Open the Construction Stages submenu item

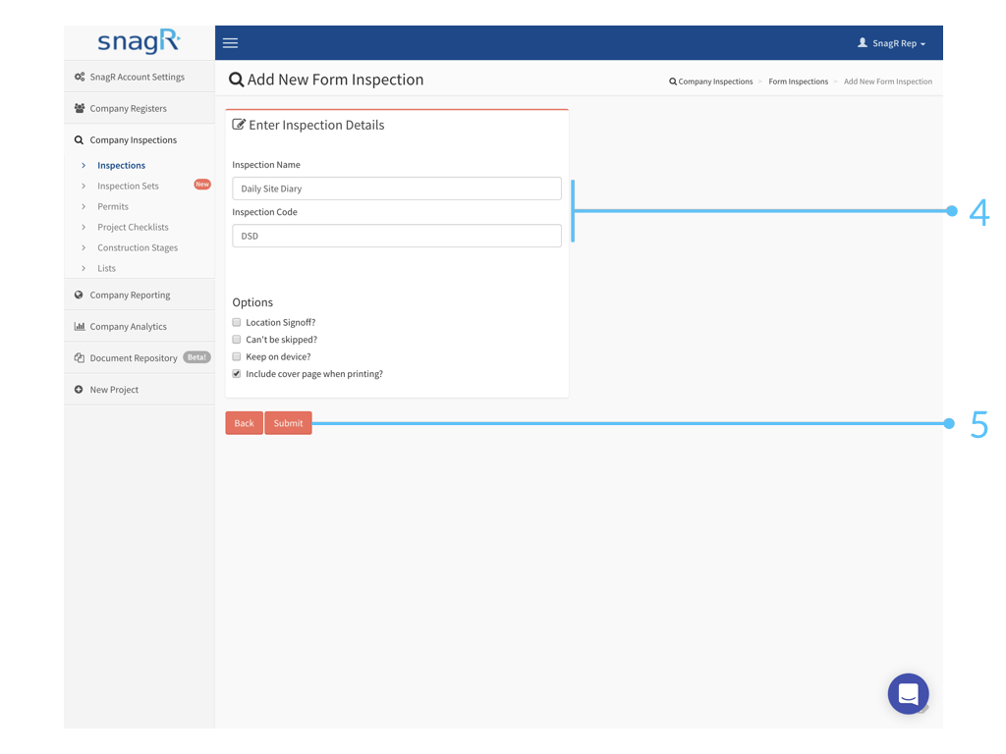(x=138, y=247)
